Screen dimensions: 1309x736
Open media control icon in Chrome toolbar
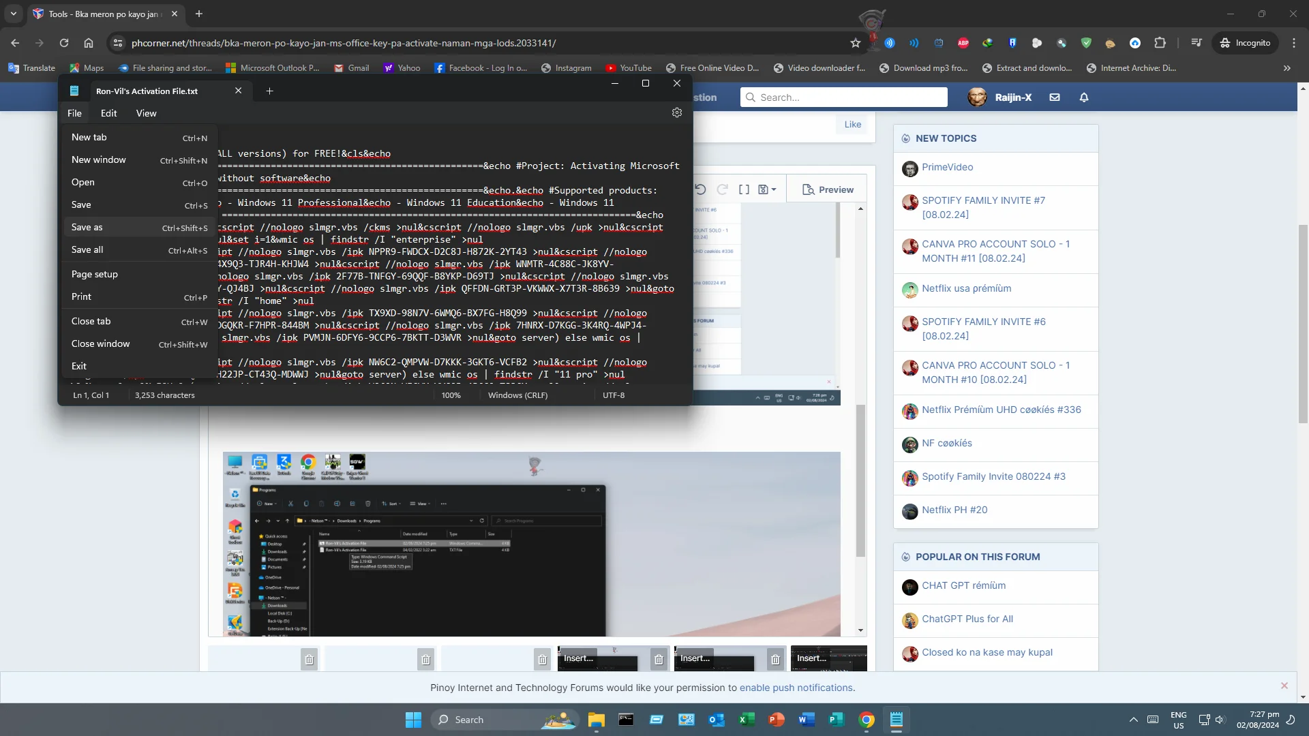1197,43
